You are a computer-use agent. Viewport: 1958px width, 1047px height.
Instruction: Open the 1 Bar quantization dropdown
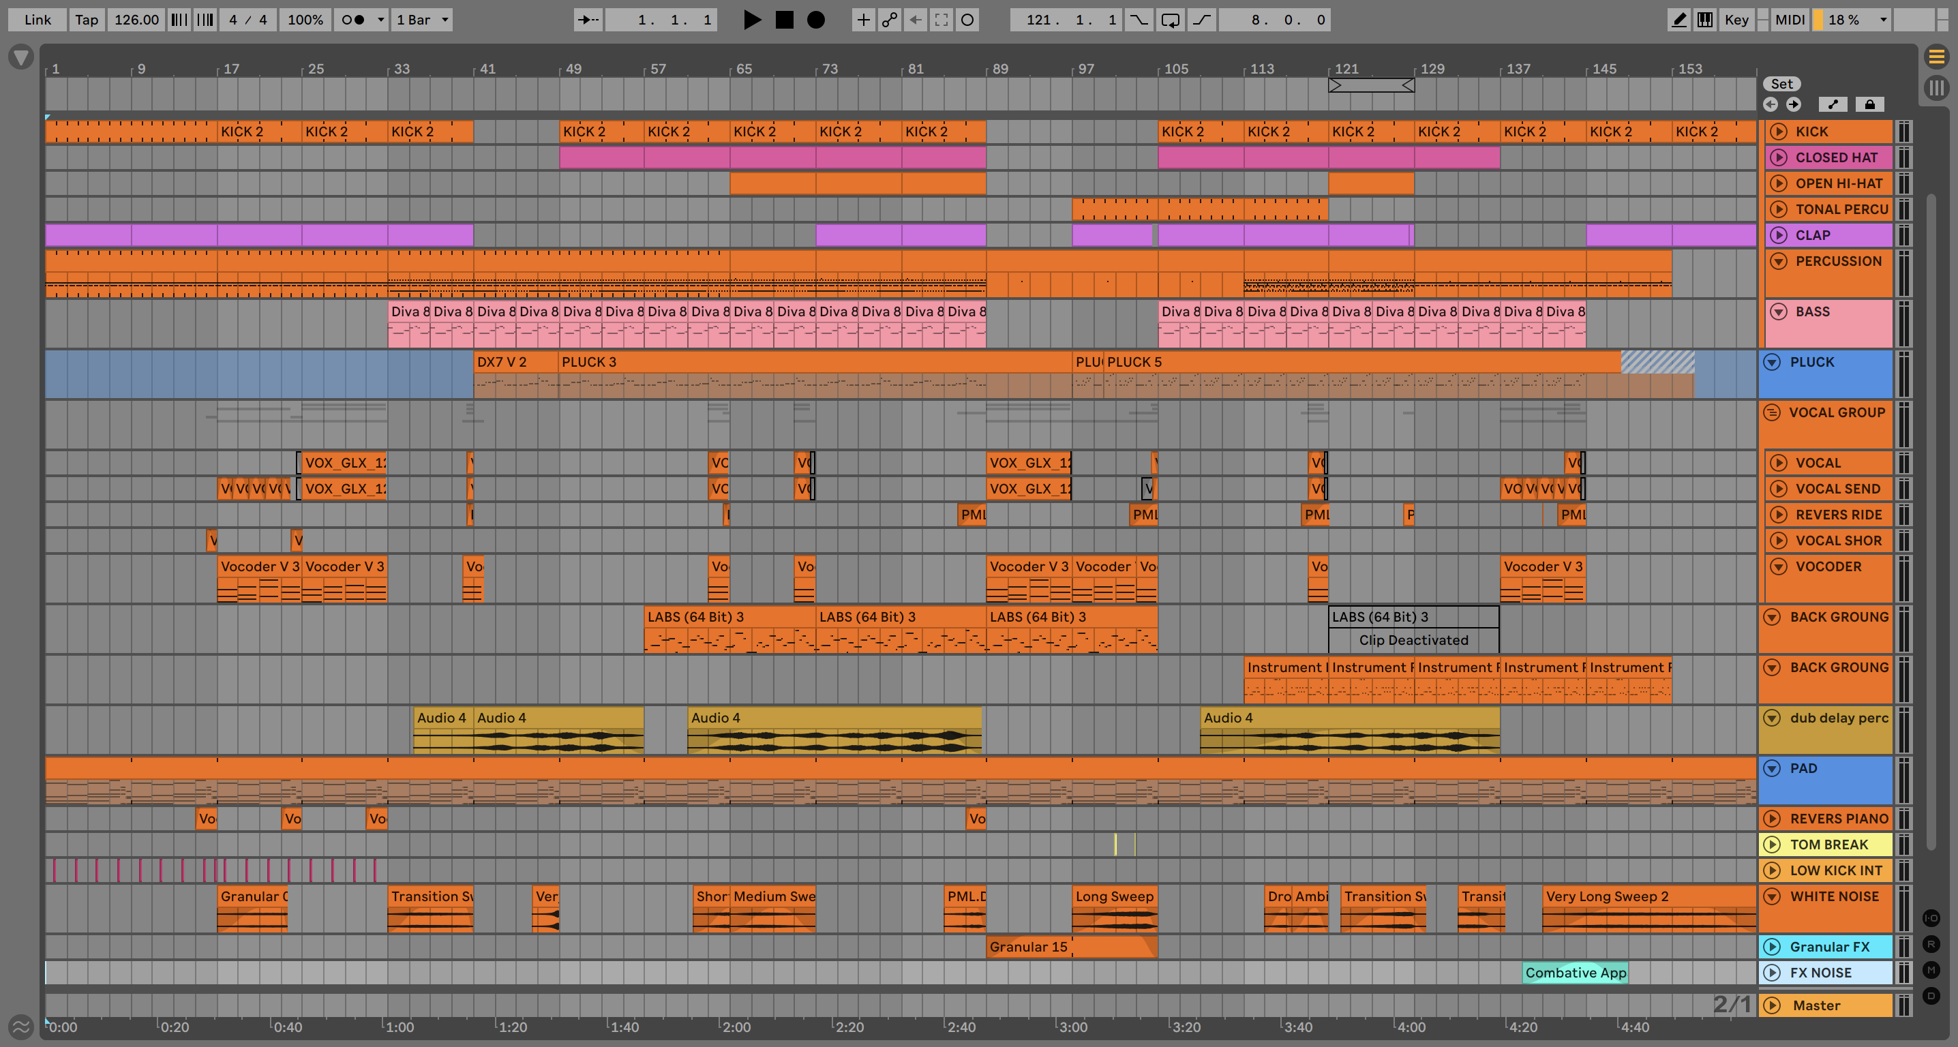pos(423,20)
